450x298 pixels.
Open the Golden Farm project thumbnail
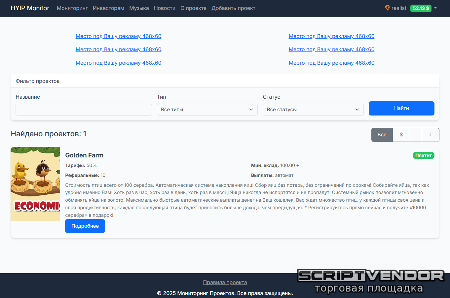35,184
